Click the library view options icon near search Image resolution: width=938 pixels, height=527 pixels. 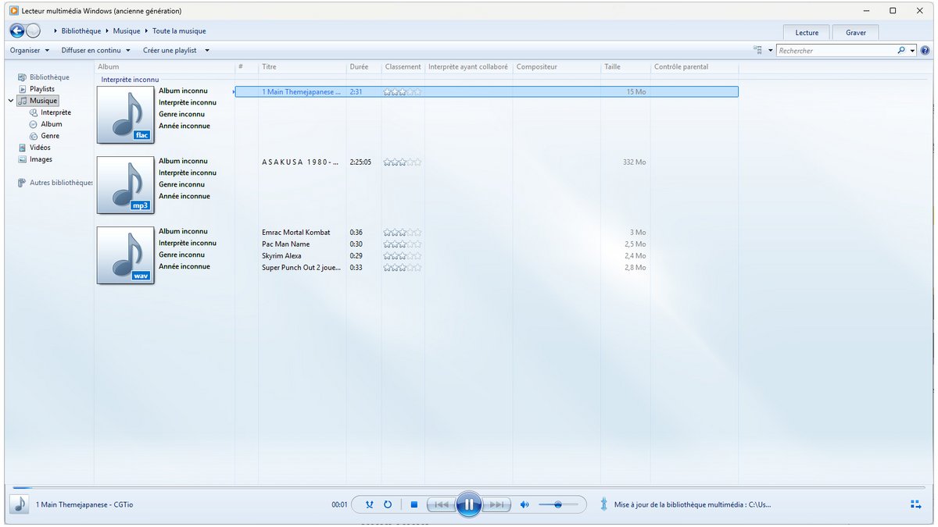tap(756, 49)
